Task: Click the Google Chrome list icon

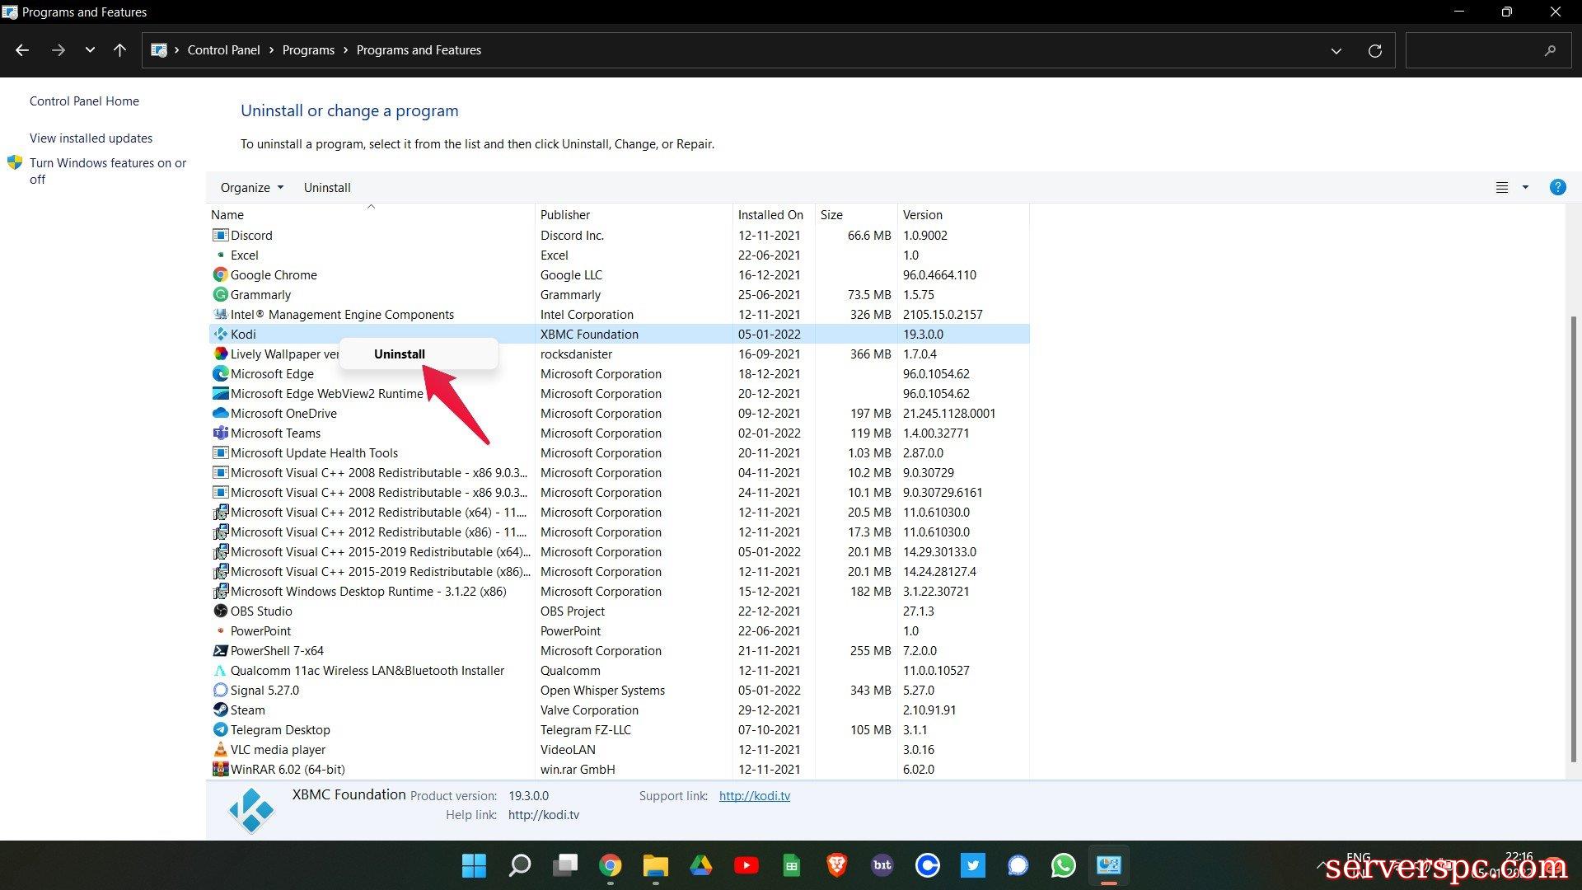Action: point(220,275)
